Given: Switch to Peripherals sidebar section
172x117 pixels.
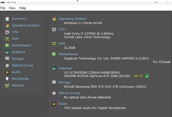Looking at the screenshot, I should tap(20, 79).
